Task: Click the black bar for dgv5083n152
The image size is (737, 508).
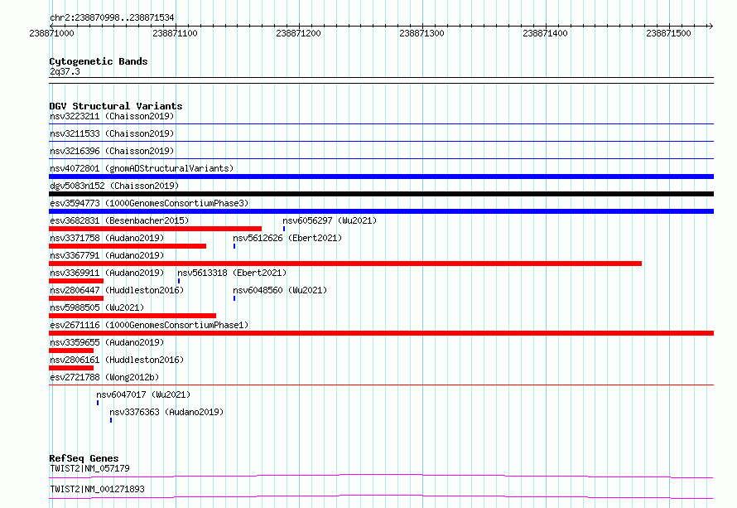Action: (x=381, y=194)
